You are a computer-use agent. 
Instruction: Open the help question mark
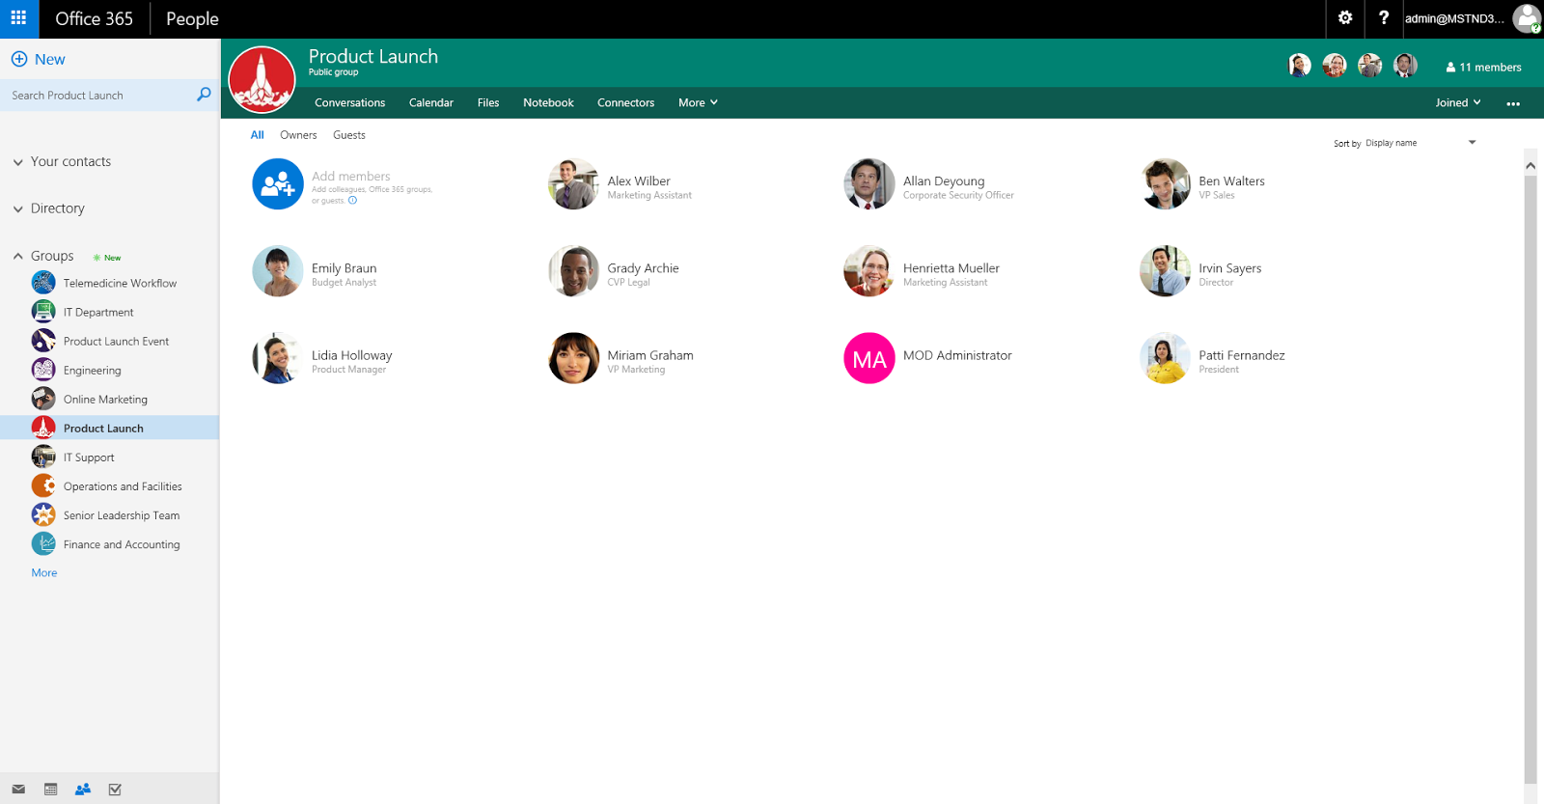click(x=1384, y=18)
